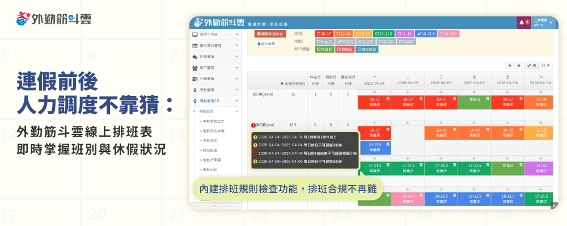Image resolution: width=567 pixels, height=226 pixels.
Task: Click red warning icon beside zoe's name
Action: pyautogui.click(x=253, y=125)
